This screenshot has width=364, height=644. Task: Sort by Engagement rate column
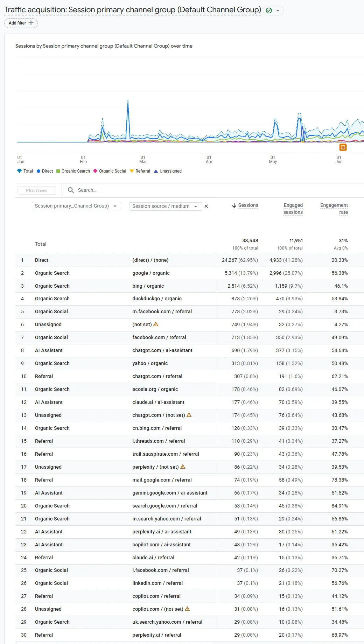pos(334,209)
